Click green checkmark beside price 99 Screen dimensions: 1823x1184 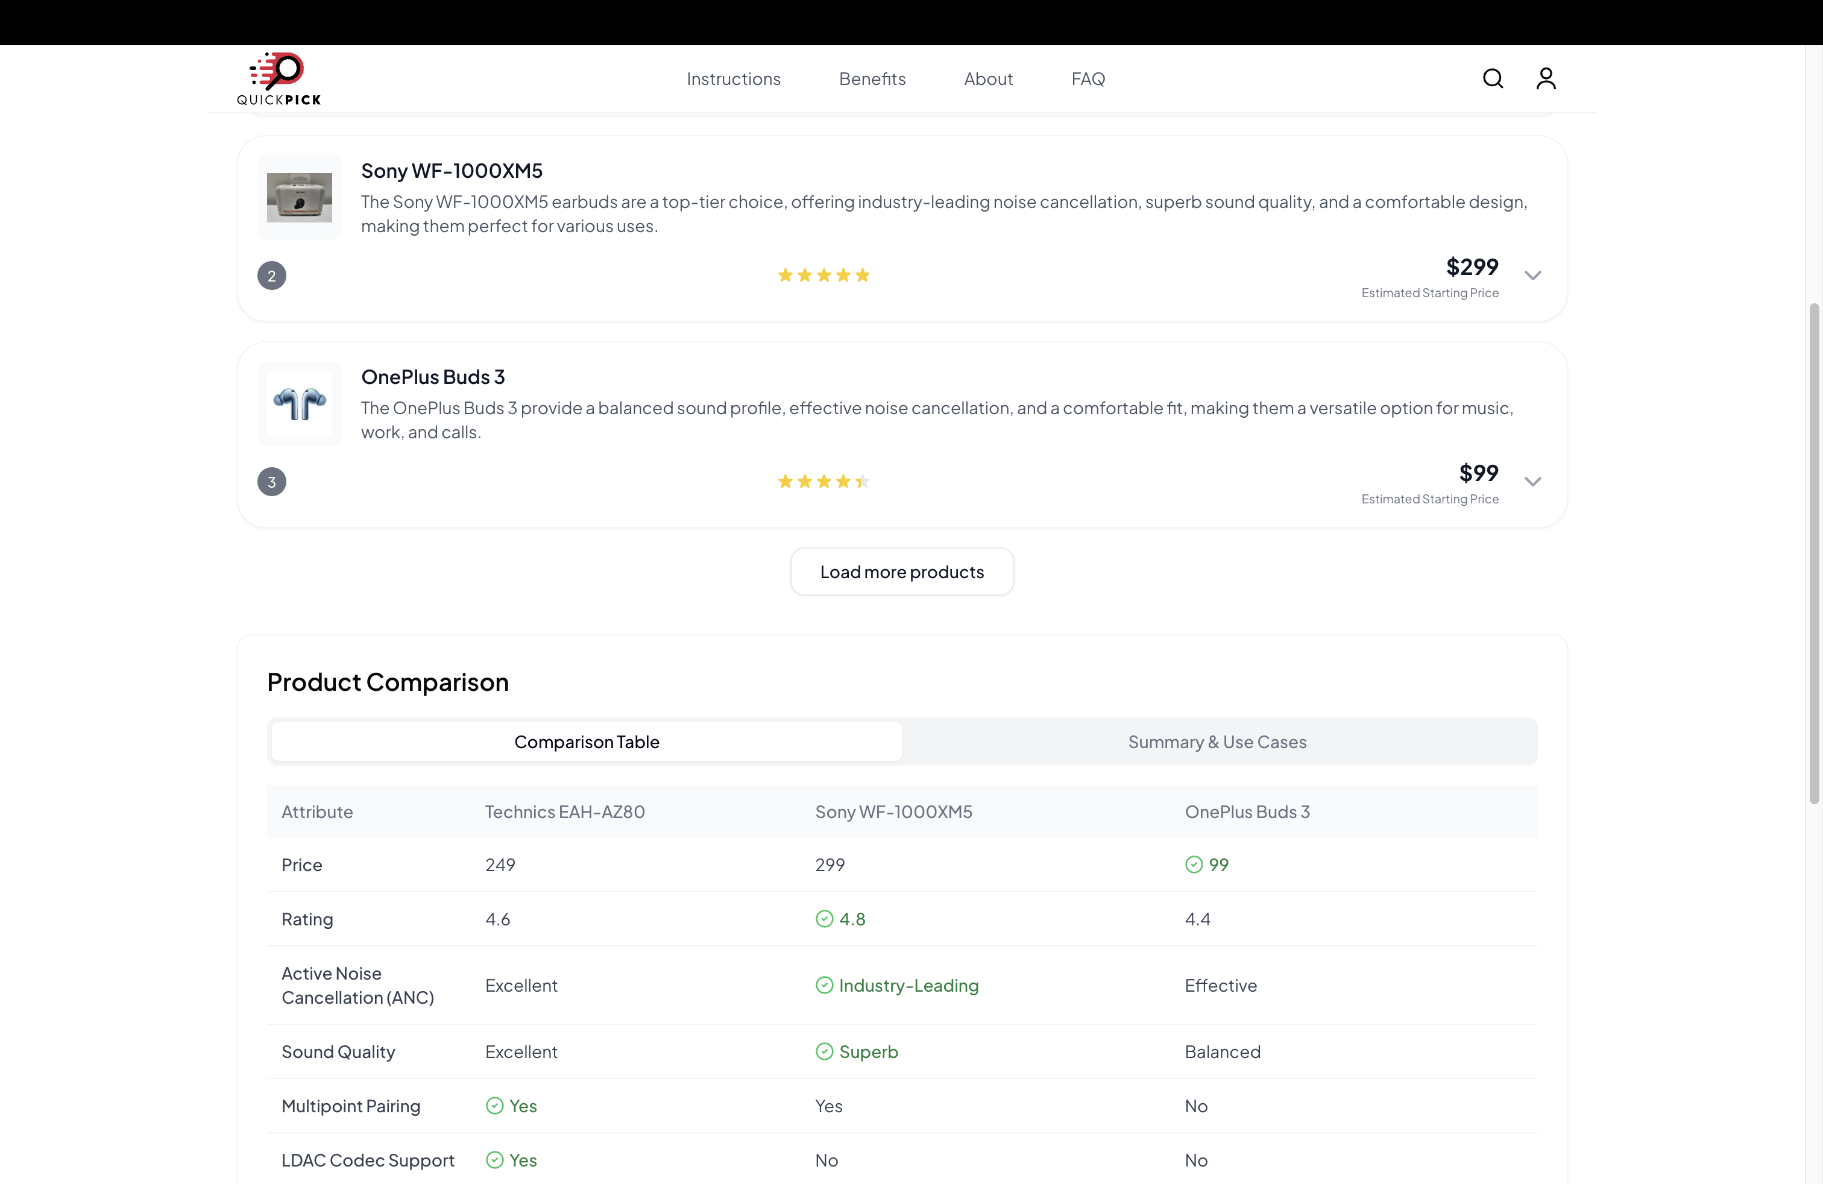click(1194, 864)
